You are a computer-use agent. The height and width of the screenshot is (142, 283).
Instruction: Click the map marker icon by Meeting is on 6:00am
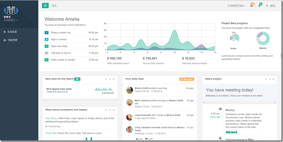click(207, 96)
